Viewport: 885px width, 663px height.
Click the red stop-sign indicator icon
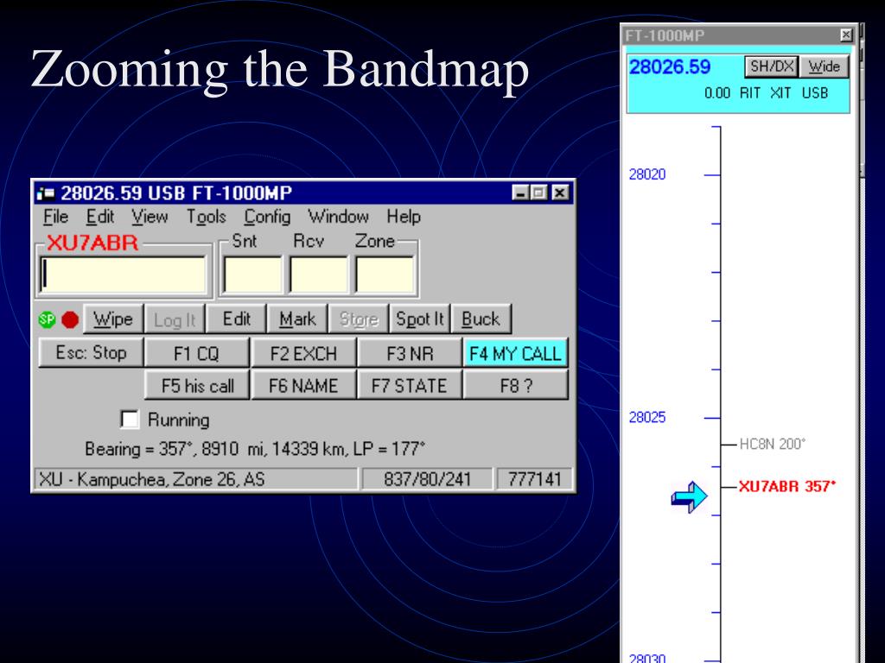(x=70, y=319)
